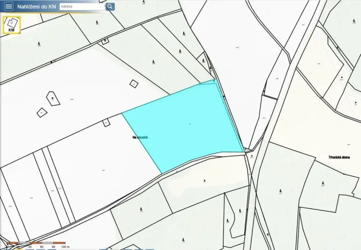The image size is (361, 250).
Task: Select the small building on the boundary left of the cyan parcel
Action: [106, 122]
